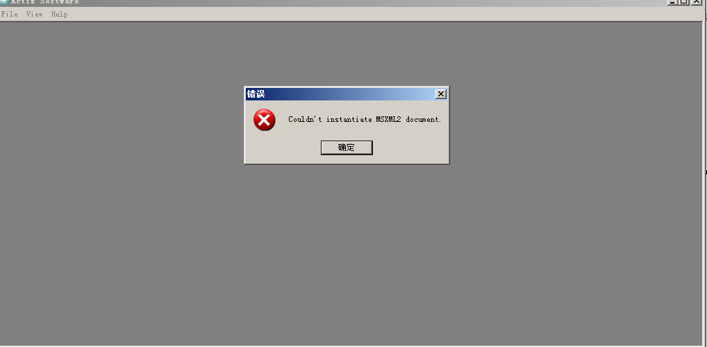Click blank dialog area left of 确定

pos(283,148)
